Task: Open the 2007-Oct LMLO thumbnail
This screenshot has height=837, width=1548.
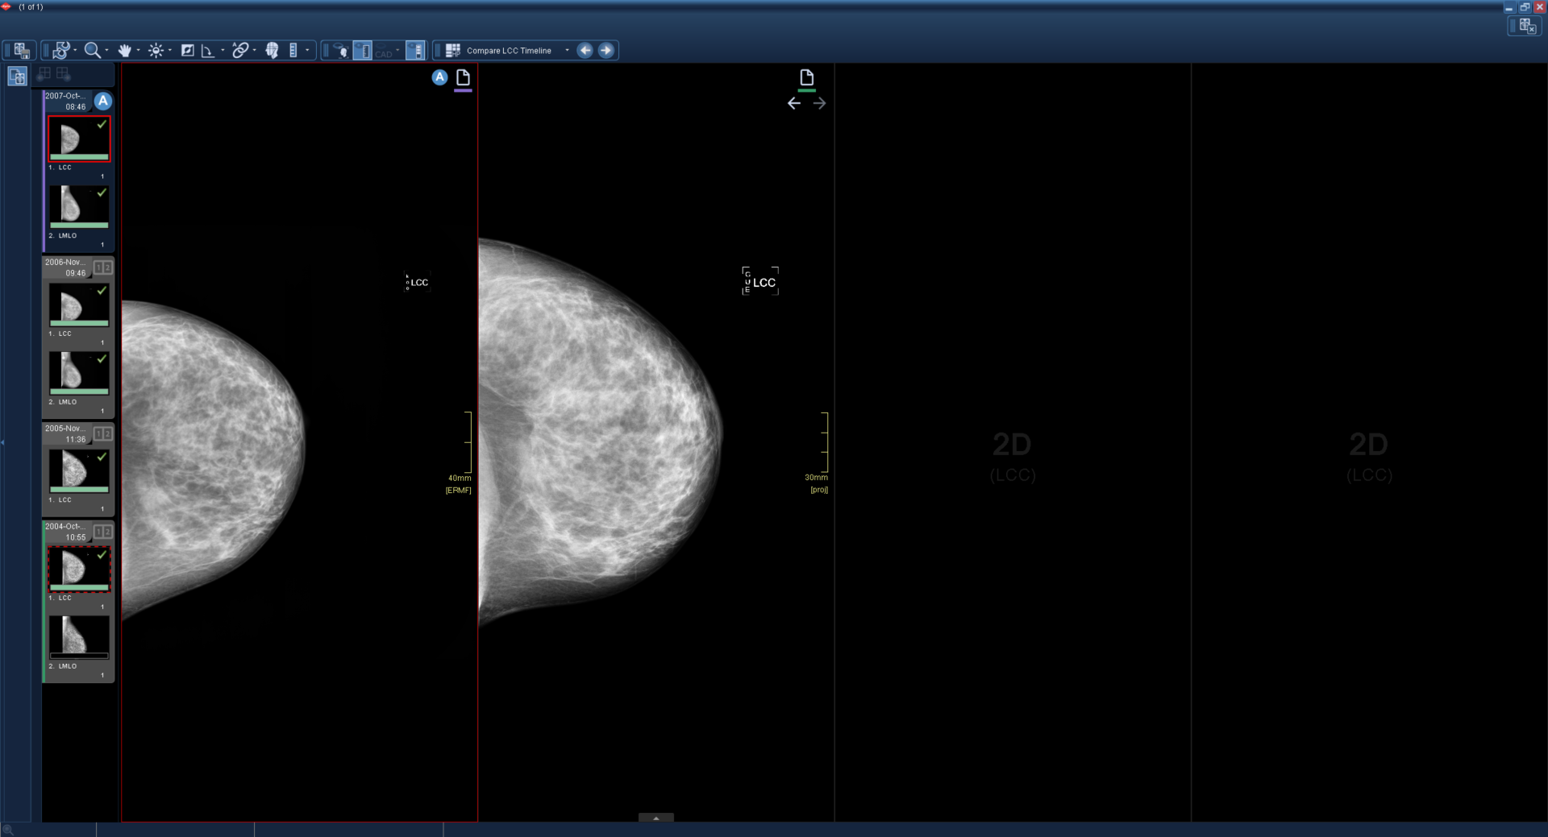Action: coord(78,205)
